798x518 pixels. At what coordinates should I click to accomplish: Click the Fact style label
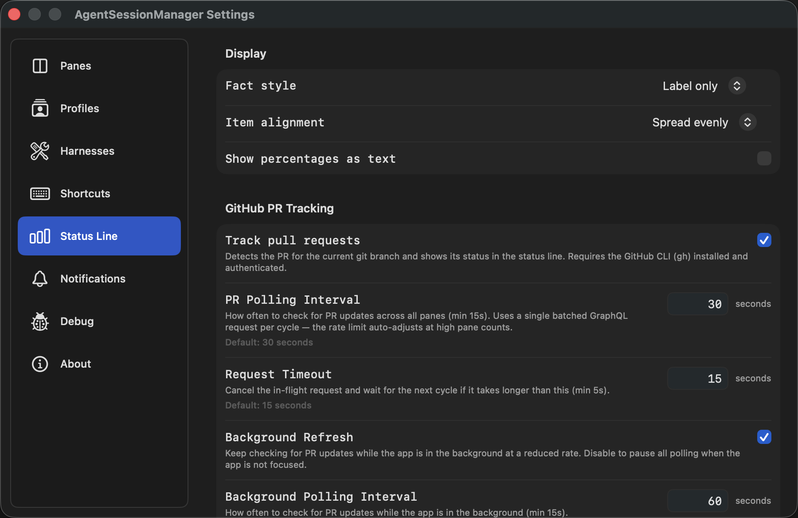(261, 86)
